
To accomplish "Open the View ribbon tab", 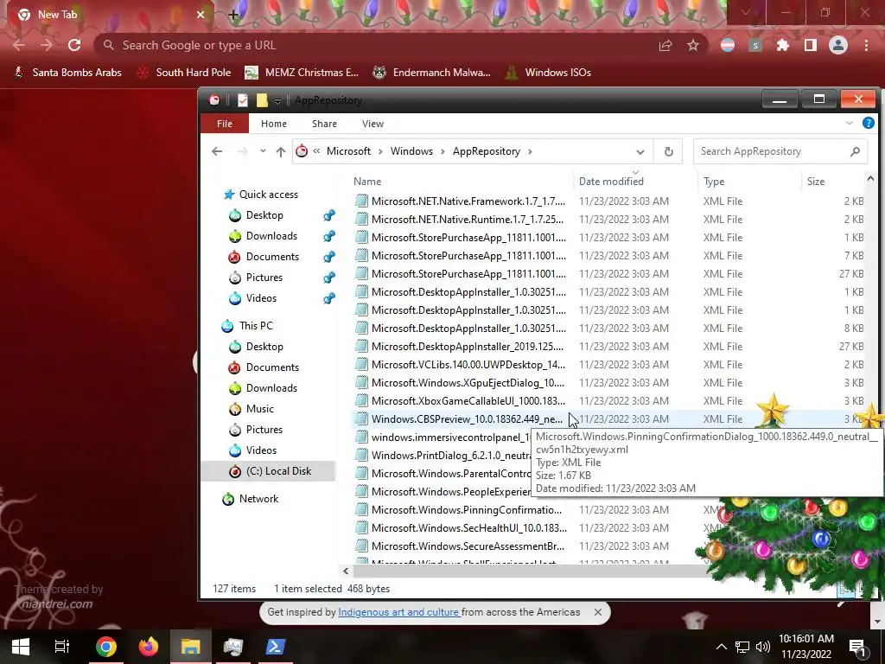I will 372,124.
